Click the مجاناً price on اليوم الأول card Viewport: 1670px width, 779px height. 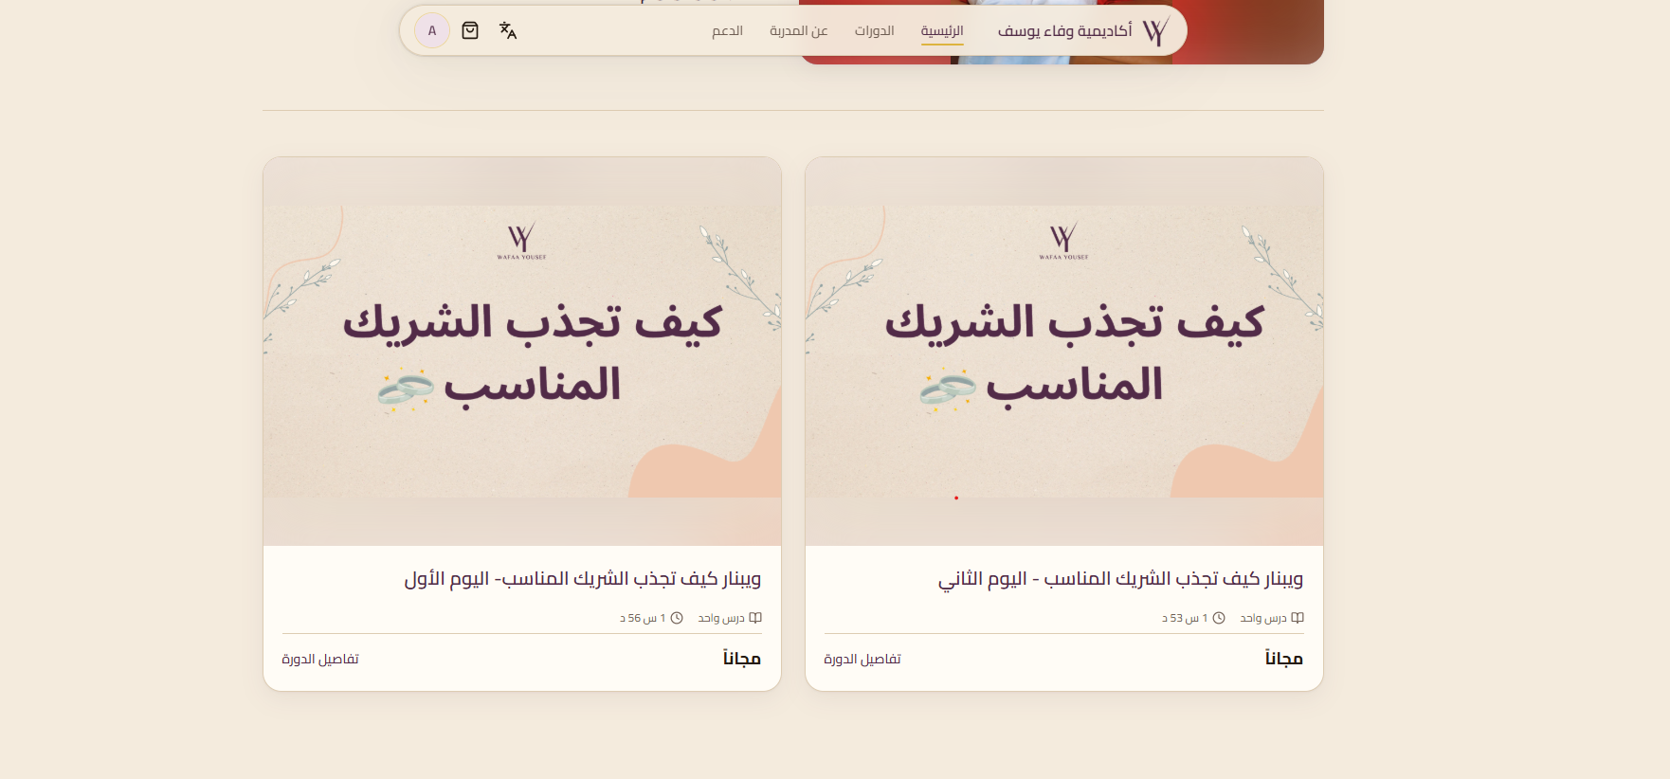[742, 659]
